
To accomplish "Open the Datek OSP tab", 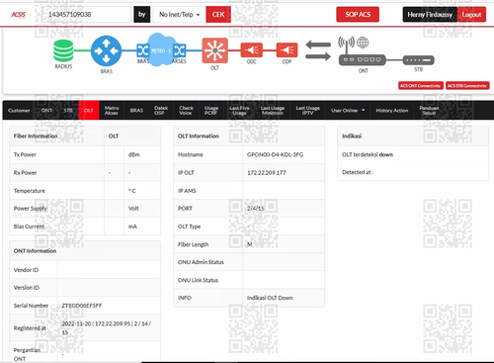I will click(x=161, y=111).
